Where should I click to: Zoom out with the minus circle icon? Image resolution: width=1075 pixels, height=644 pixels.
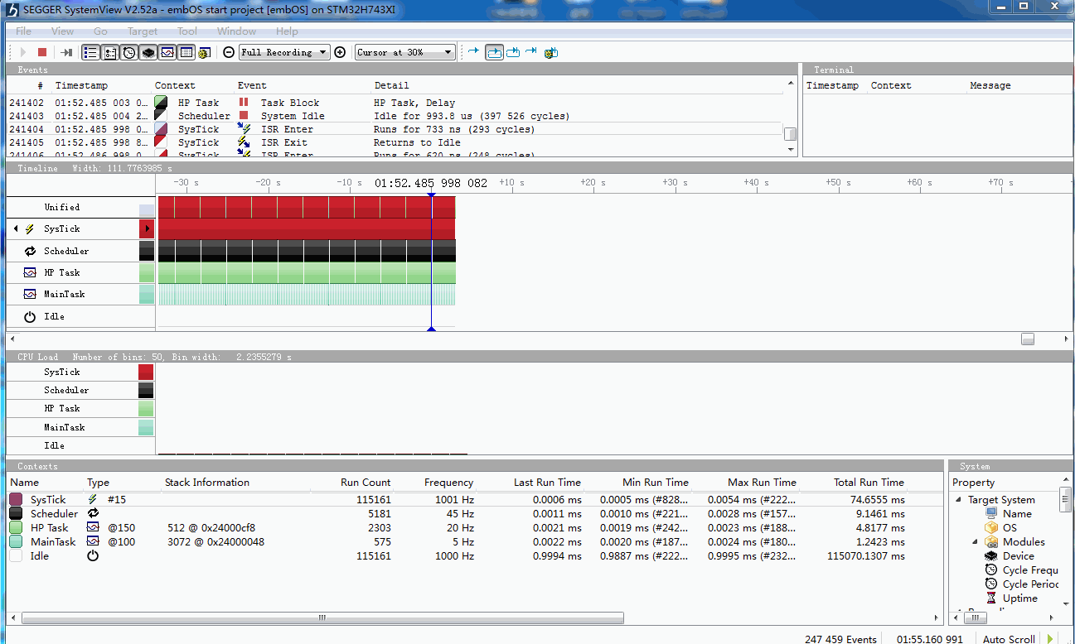tap(229, 52)
